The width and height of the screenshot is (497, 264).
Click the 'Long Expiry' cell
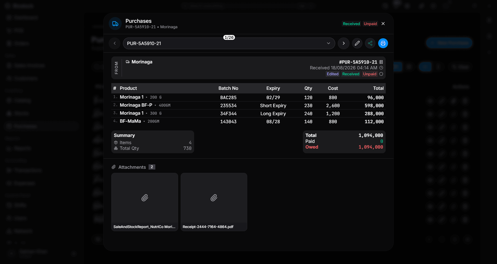(273, 114)
